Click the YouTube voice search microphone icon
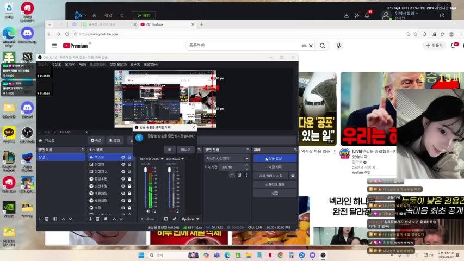This screenshot has width=464, height=261. (x=339, y=46)
